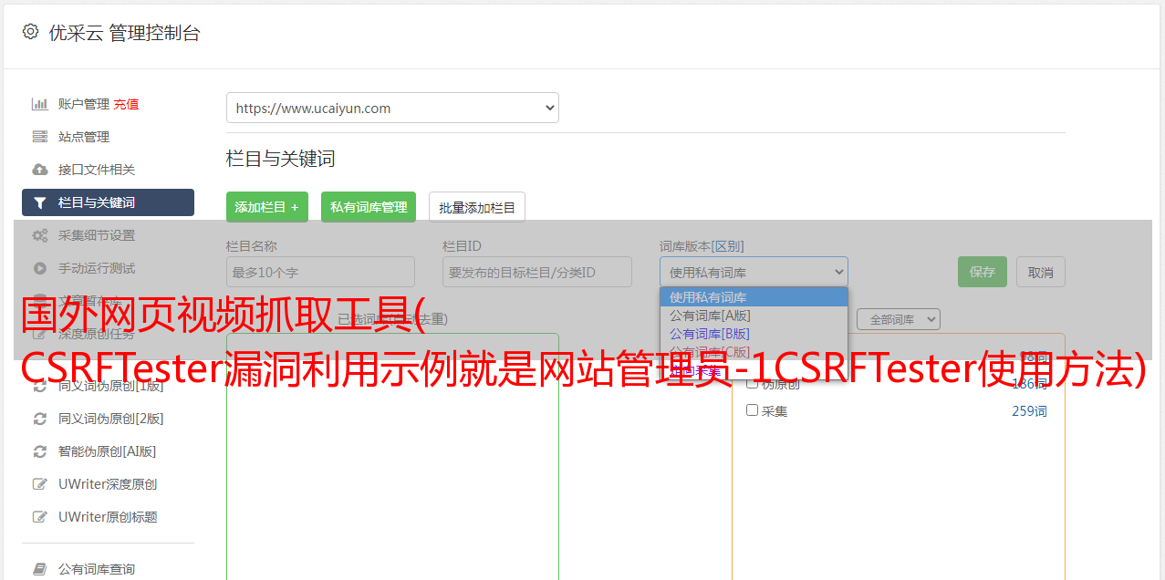Focus the 栏目名称 input field
The width and height of the screenshot is (1165, 580).
[320, 272]
